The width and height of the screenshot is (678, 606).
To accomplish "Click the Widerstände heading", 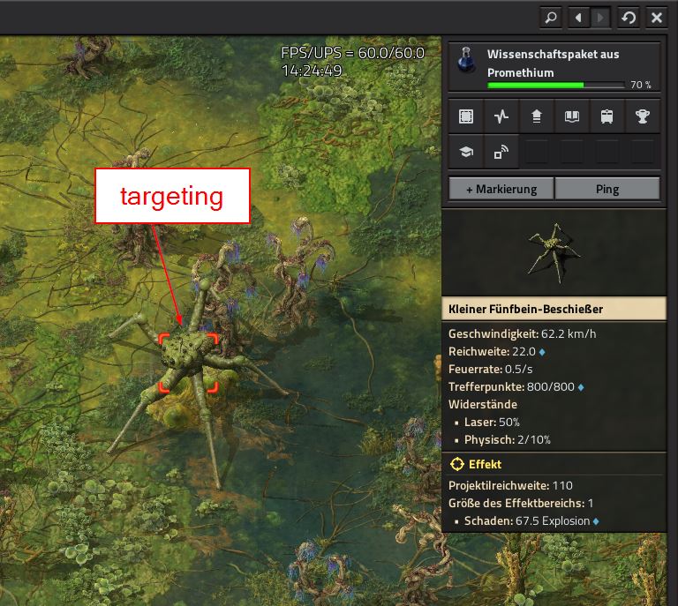I will [483, 404].
